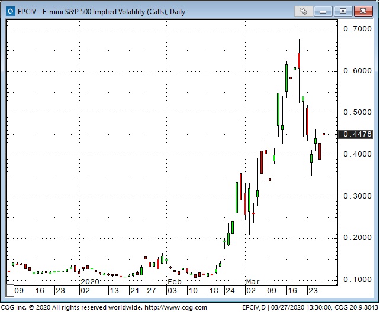This screenshot has width=380, height=312.
Task: Click the 0.1000 price scale label
Action: point(358,279)
